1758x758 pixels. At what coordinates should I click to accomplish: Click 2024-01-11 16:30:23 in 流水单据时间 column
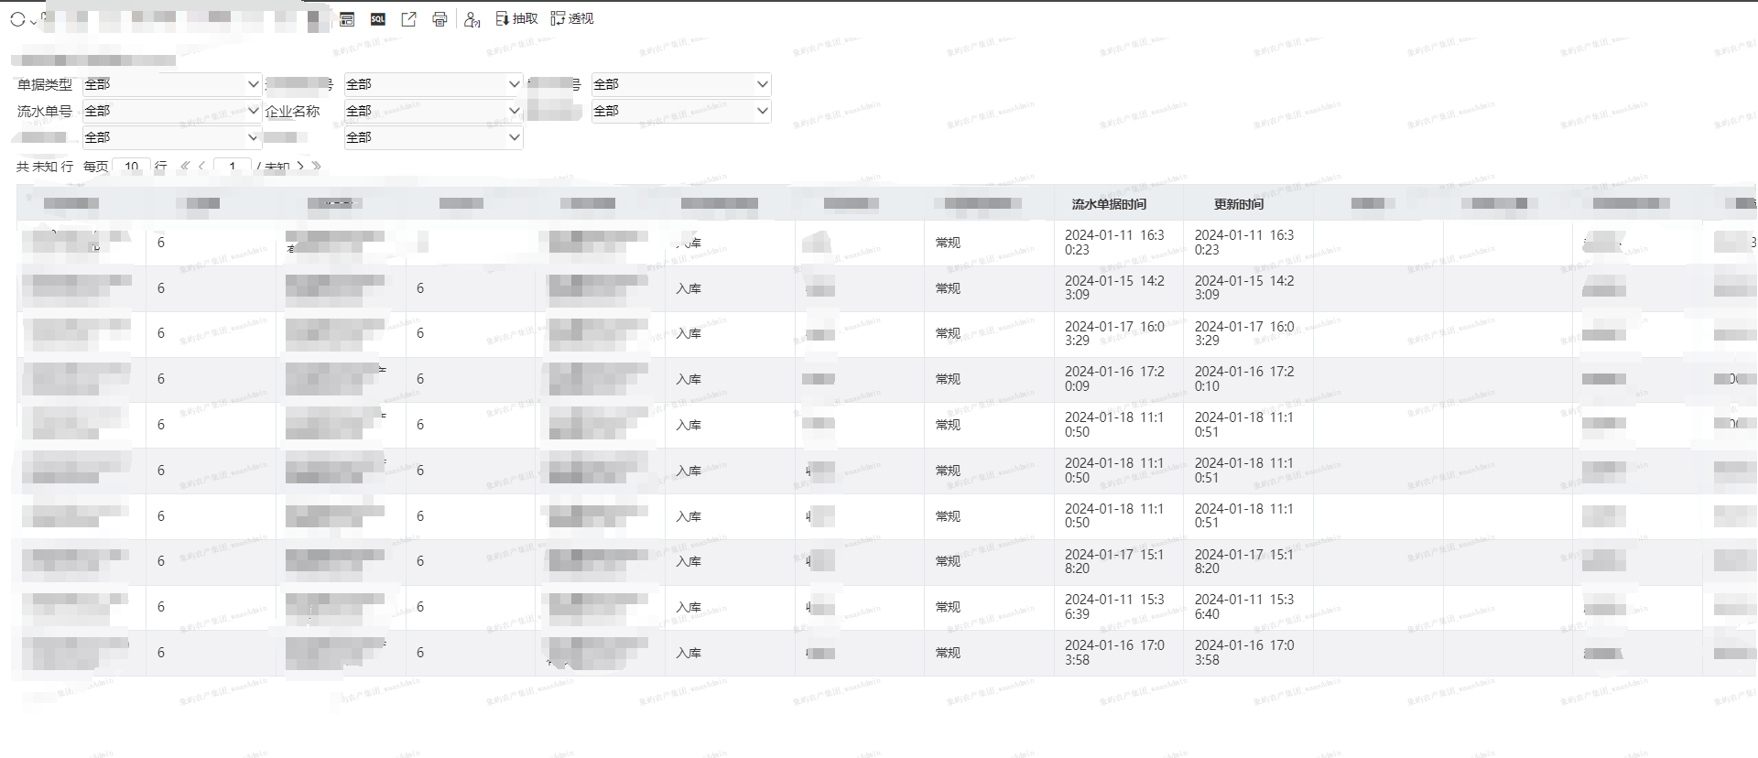pos(1114,243)
